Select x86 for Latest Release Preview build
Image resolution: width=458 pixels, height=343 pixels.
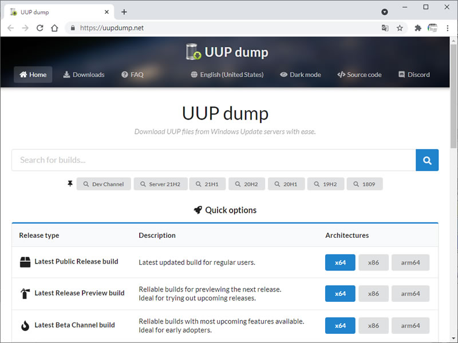pos(374,294)
